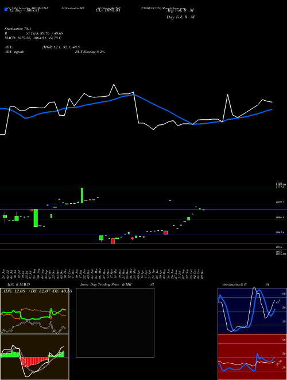Click the red candlestick near 05 May
The height and width of the screenshot is (380, 287).
click(x=165, y=233)
